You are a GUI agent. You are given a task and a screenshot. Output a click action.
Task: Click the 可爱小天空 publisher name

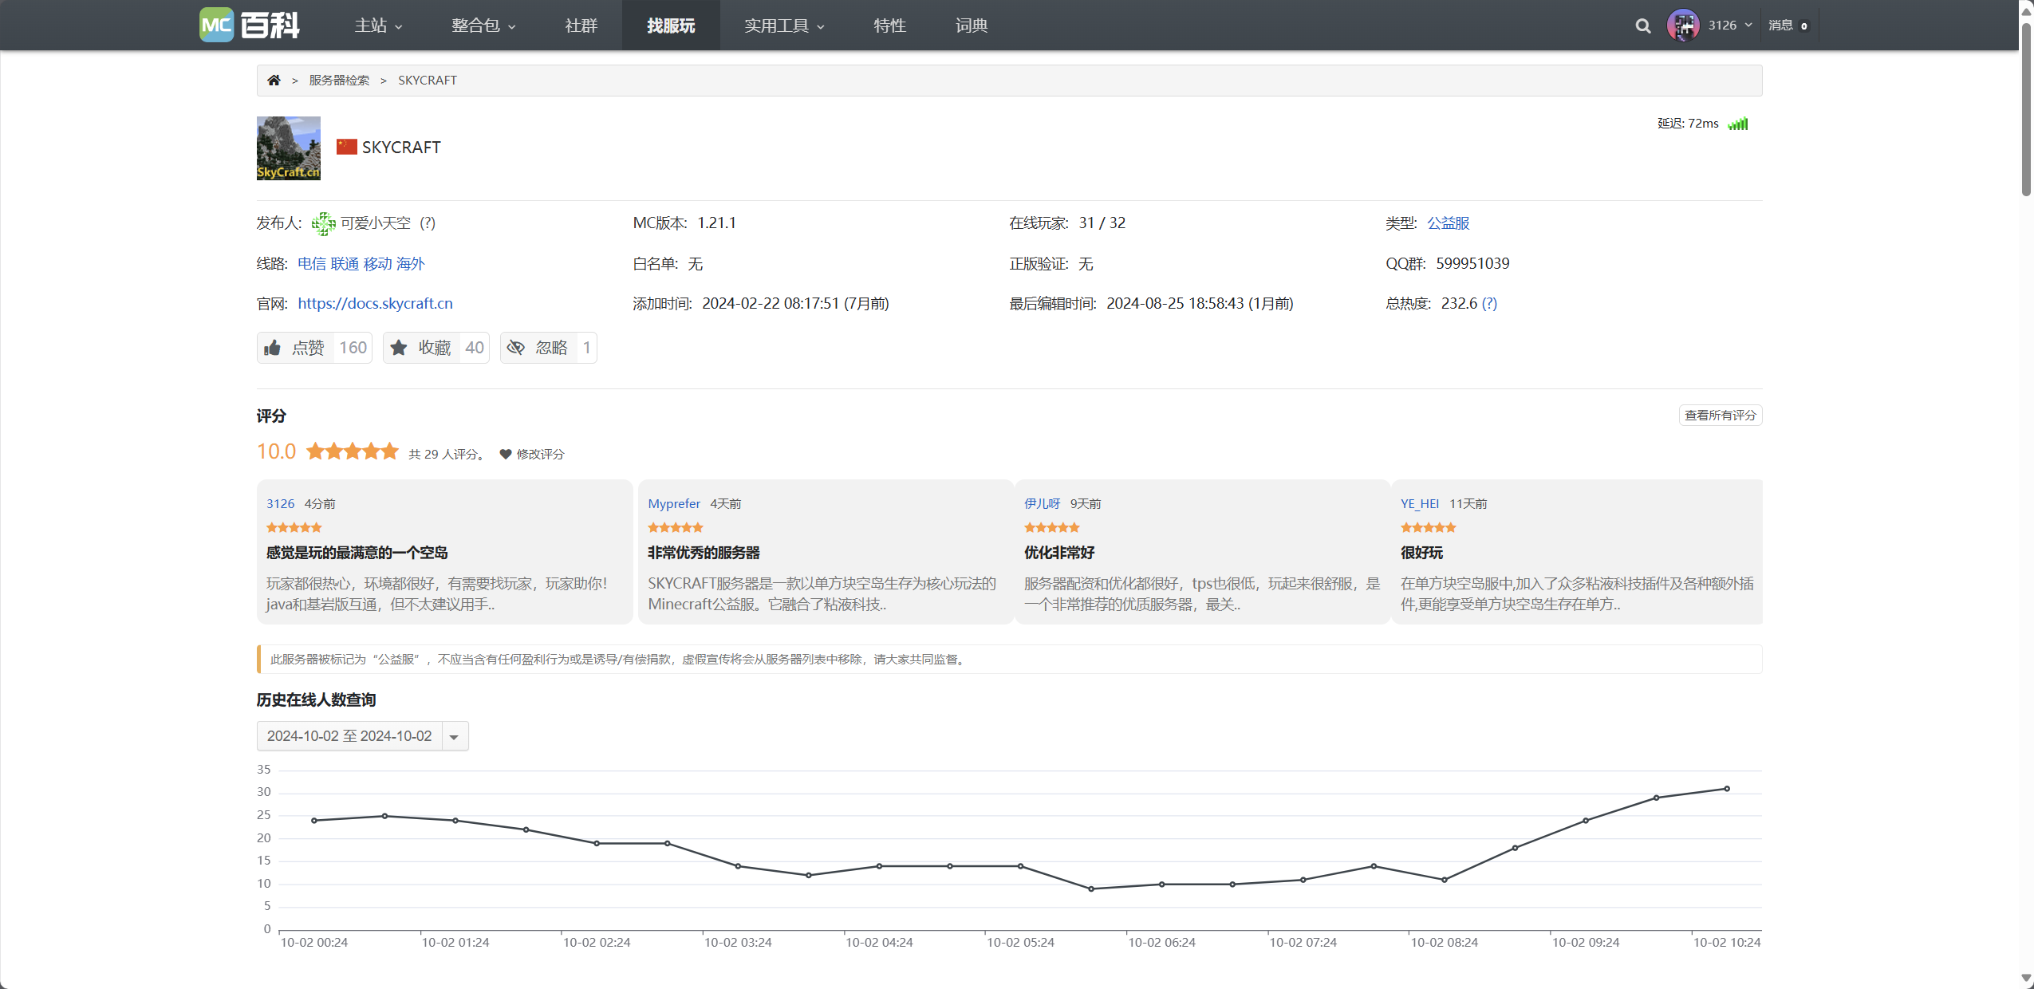coord(376,223)
